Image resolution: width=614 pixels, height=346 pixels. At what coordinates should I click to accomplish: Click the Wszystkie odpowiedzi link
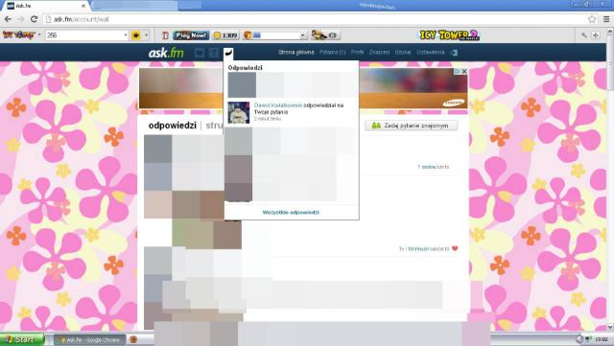click(291, 212)
